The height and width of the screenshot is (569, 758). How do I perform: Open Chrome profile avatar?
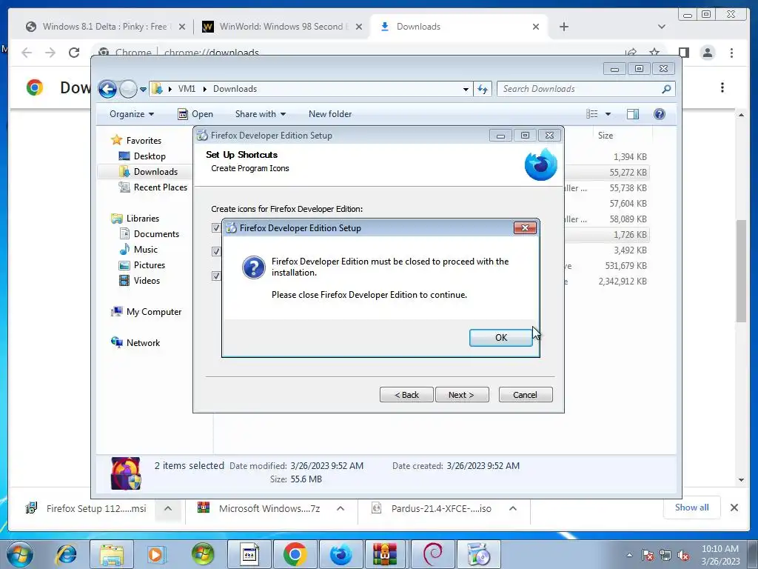708,53
